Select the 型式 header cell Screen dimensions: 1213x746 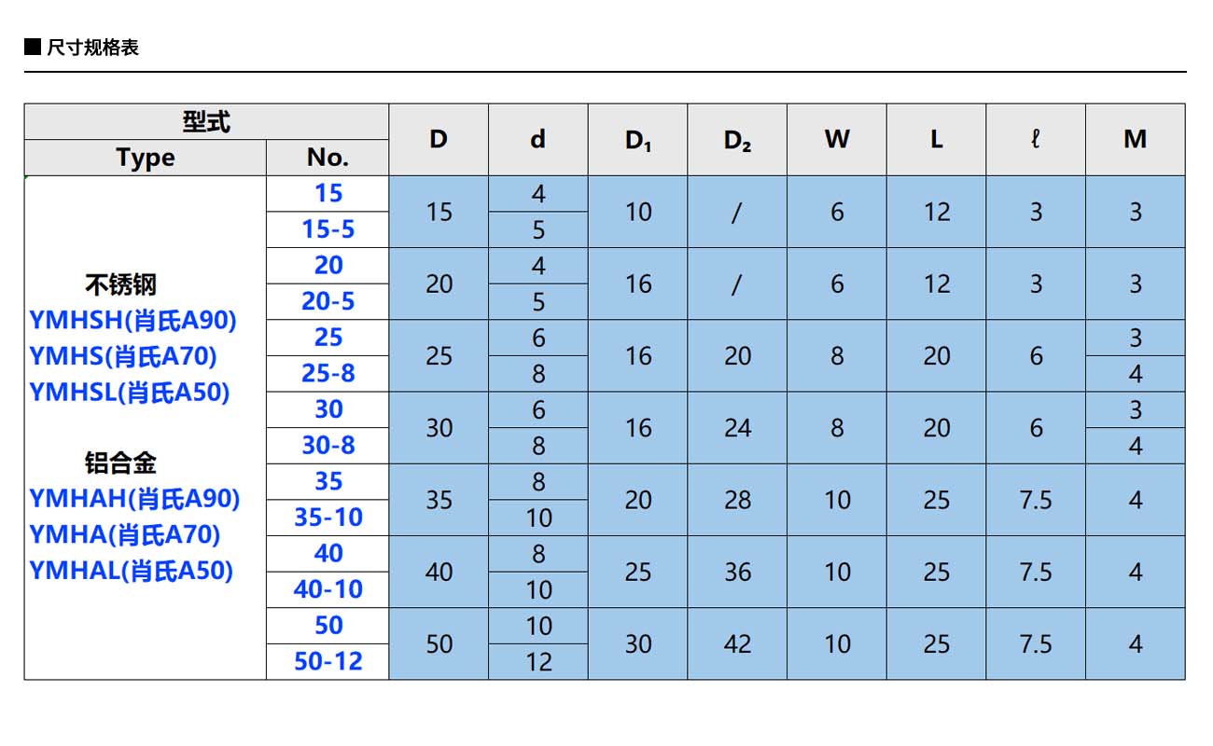(205, 122)
